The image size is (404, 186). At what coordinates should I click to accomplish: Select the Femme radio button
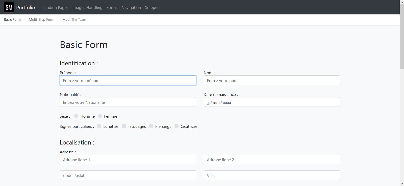coord(100,116)
